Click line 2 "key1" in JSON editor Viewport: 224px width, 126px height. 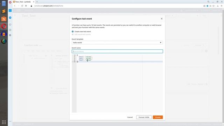click(x=81, y=57)
